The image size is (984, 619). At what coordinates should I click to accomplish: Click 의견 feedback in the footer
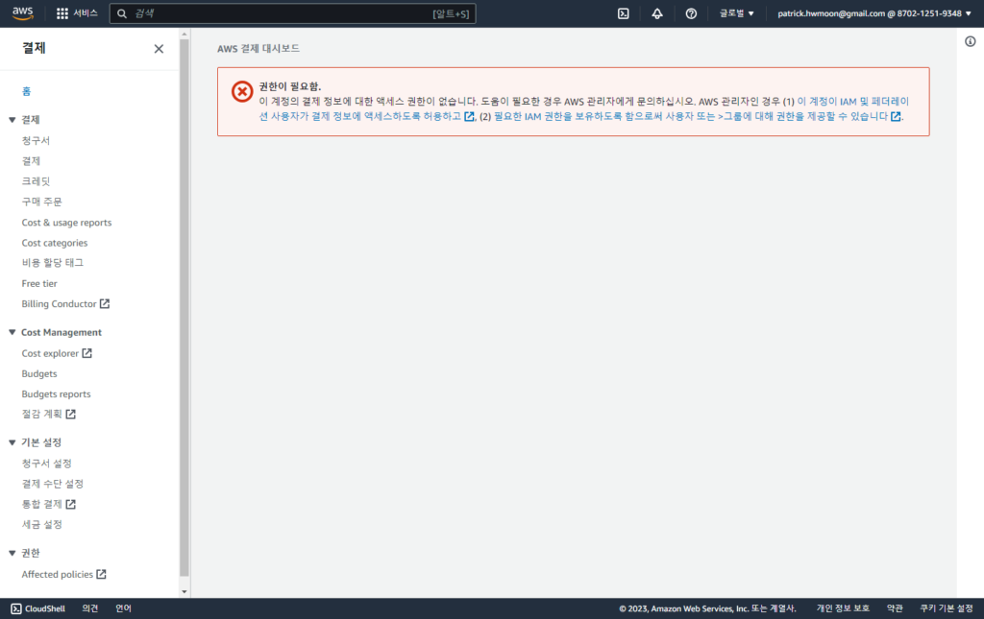pyautogui.click(x=89, y=609)
